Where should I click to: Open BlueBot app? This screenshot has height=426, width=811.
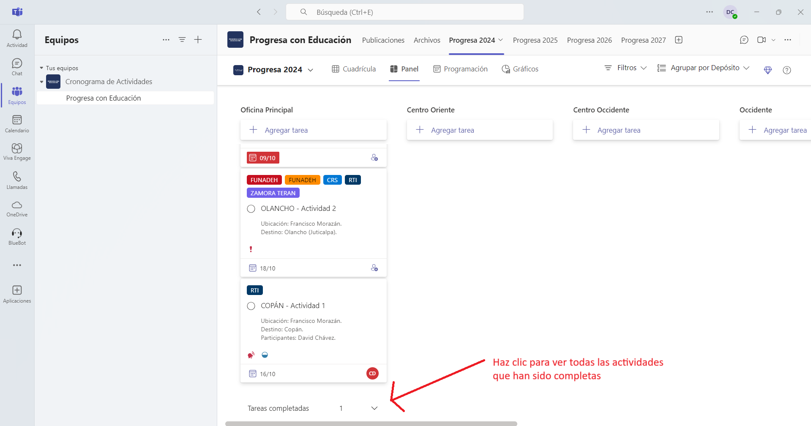click(x=17, y=237)
